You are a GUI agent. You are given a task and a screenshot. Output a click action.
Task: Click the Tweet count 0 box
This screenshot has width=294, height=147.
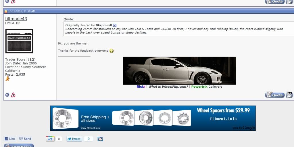click(x=89, y=139)
